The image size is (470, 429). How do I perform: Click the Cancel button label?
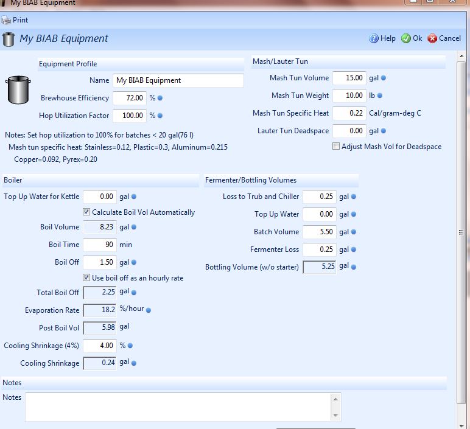pos(450,38)
